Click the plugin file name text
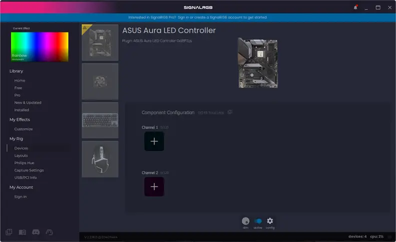Viewport: 396px width, 242px height. click(157, 41)
